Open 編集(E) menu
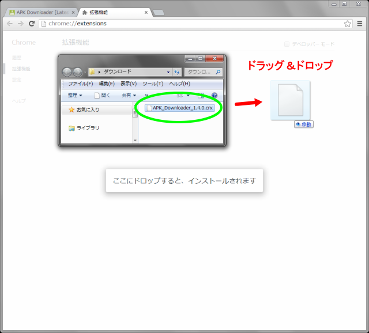 [x=107, y=84]
